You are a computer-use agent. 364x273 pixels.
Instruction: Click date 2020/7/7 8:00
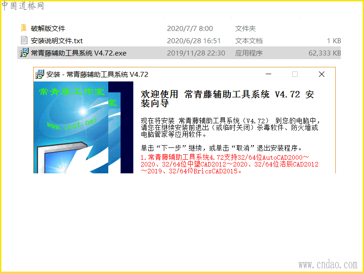(x=190, y=28)
